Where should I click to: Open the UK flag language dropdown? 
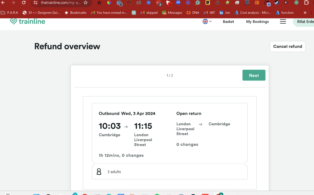207,21
